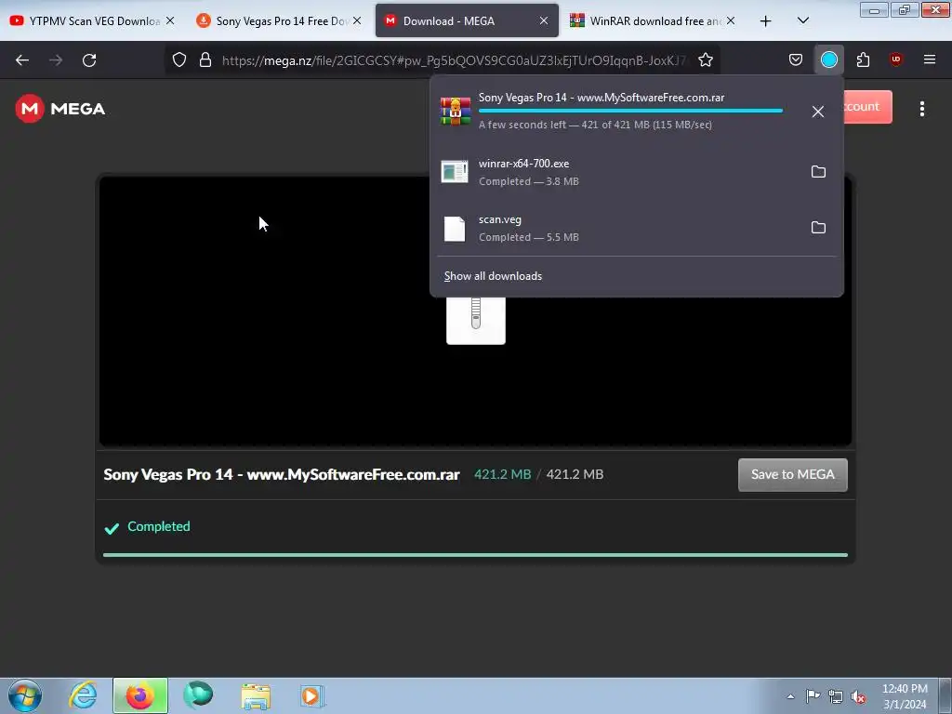Screen dimensions: 952x714
Task: Show winrar-x64-700.exe in its folder
Action: coord(818,172)
